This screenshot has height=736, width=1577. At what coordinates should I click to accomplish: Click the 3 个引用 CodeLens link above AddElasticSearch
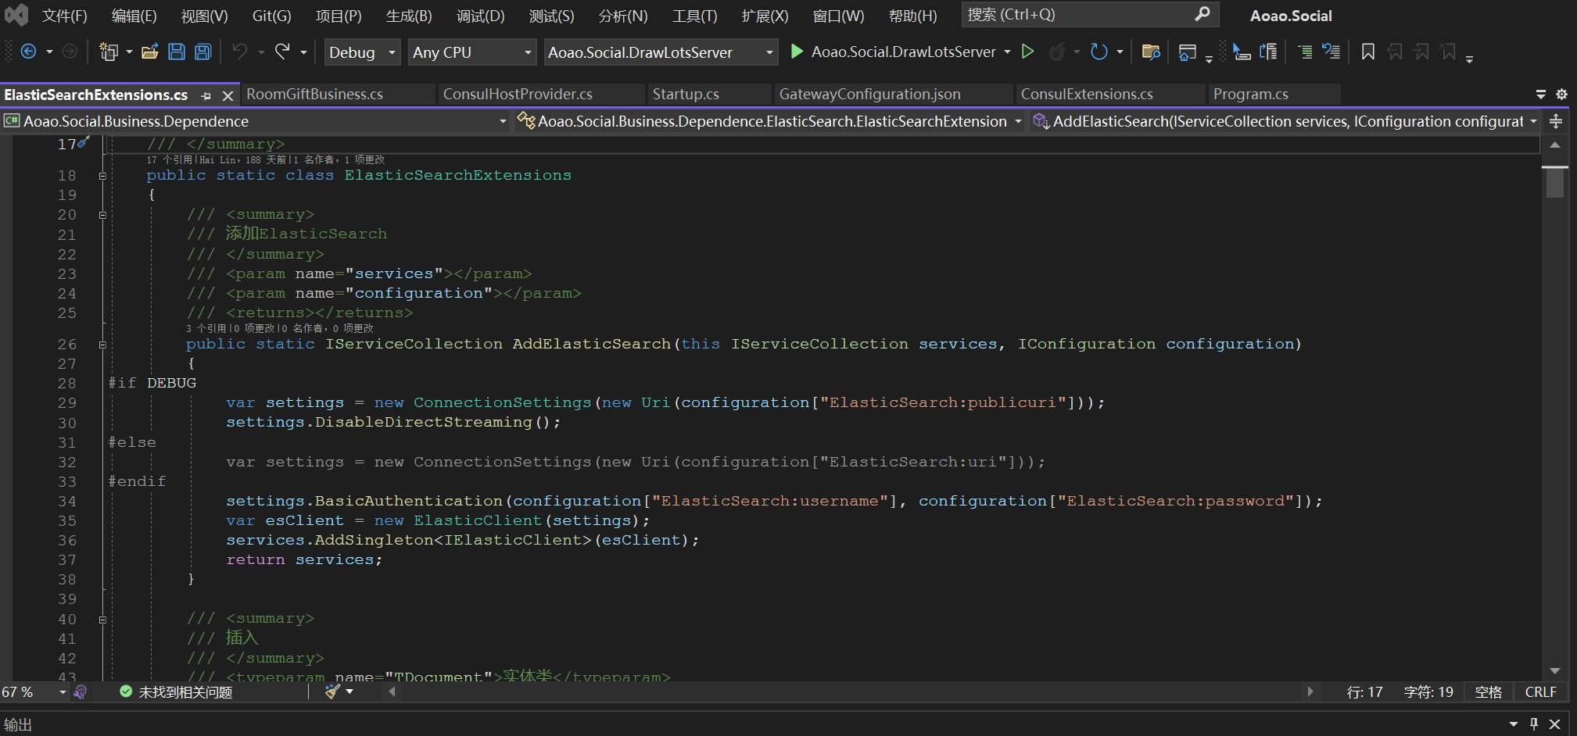point(206,328)
